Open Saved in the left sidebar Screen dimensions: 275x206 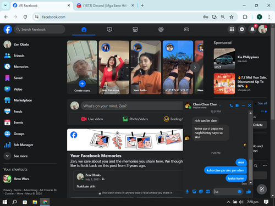(30, 78)
